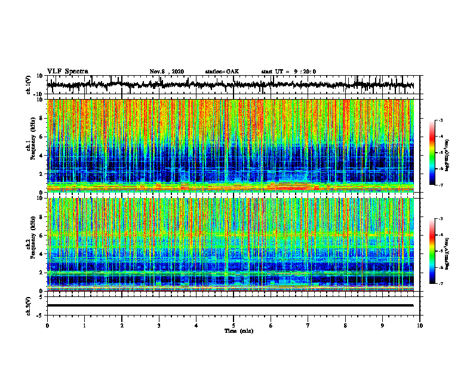Click the "VLF Spectra" title text
This screenshot has width=473, height=365.
click(67, 72)
